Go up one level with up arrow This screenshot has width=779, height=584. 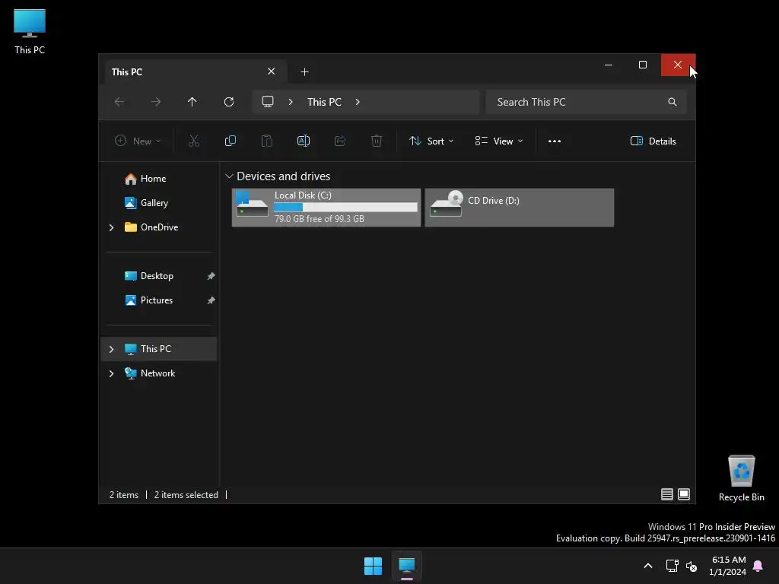click(x=192, y=102)
